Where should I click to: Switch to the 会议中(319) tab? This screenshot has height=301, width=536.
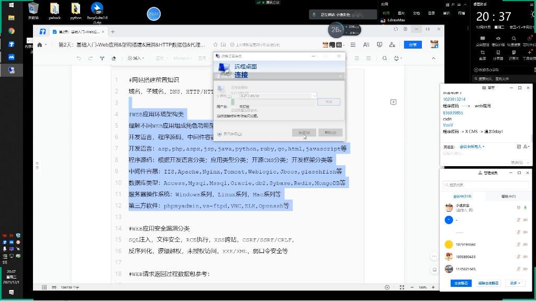click(462, 196)
